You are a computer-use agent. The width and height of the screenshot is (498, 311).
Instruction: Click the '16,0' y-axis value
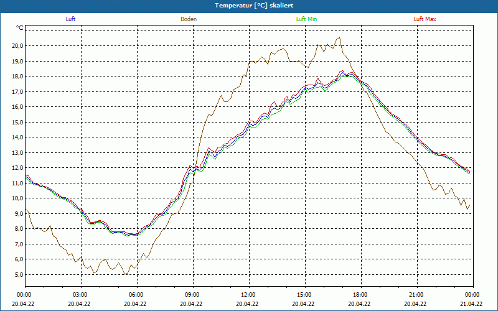click(x=17, y=106)
